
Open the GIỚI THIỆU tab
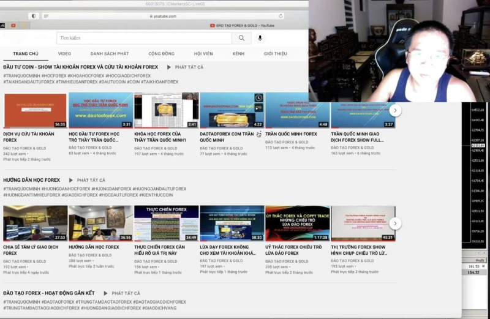(x=275, y=54)
